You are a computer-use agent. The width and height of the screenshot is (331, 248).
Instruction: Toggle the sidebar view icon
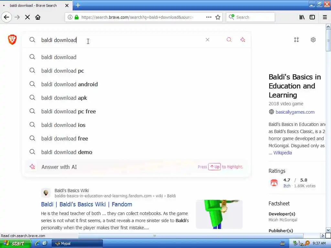[312, 17]
